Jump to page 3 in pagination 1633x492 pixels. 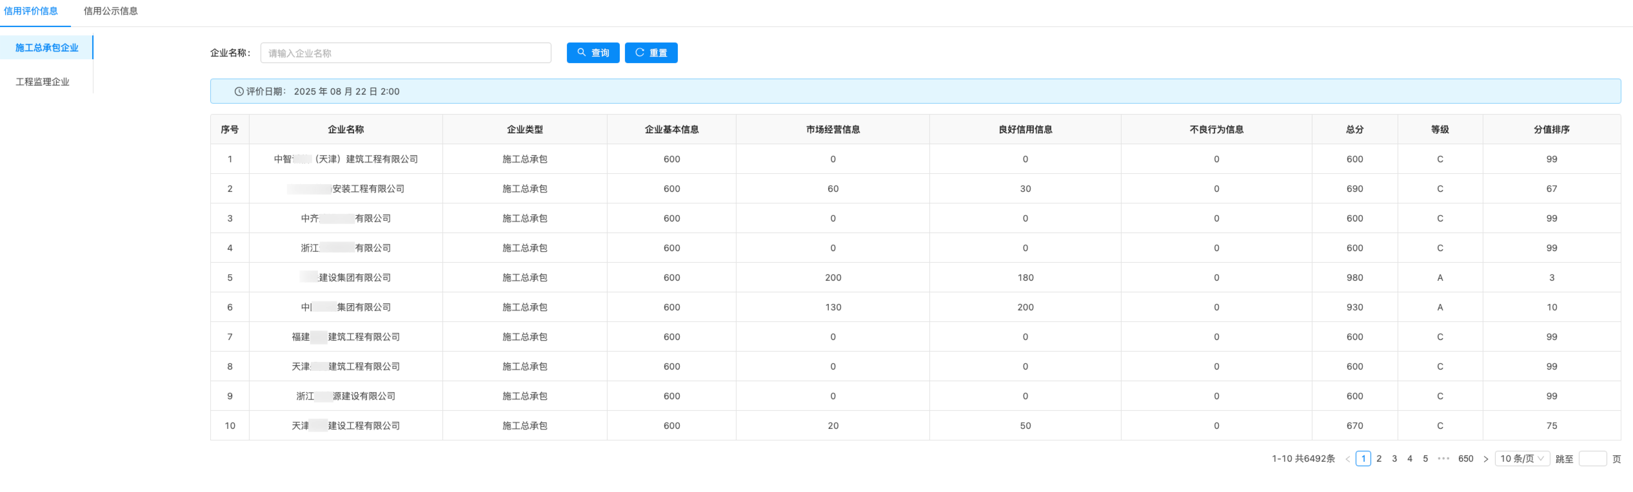[1394, 459]
